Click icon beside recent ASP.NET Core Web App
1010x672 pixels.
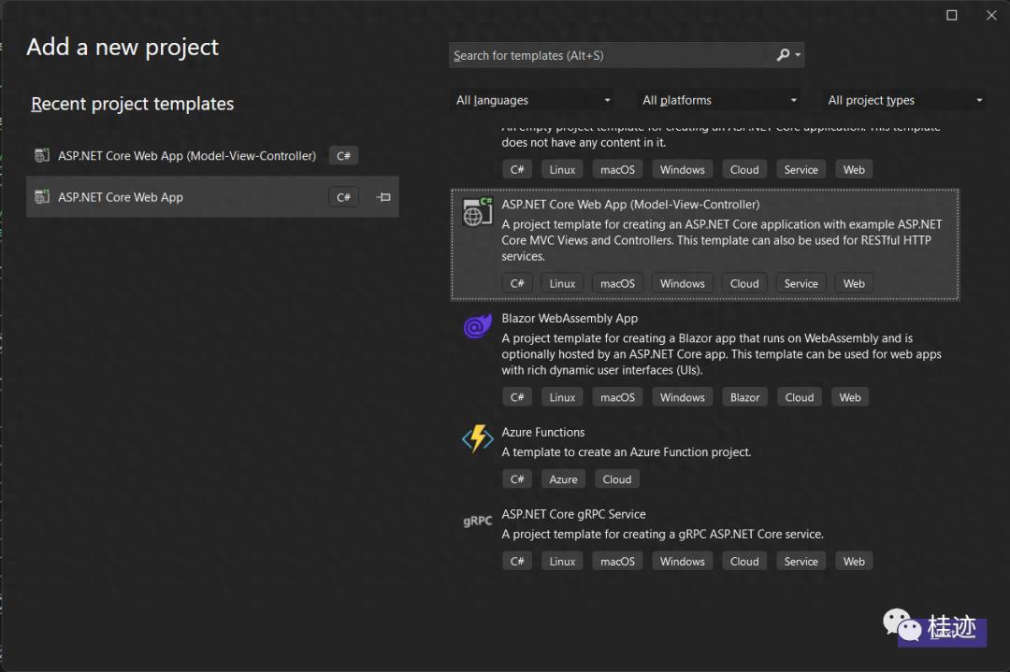pos(42,197)
